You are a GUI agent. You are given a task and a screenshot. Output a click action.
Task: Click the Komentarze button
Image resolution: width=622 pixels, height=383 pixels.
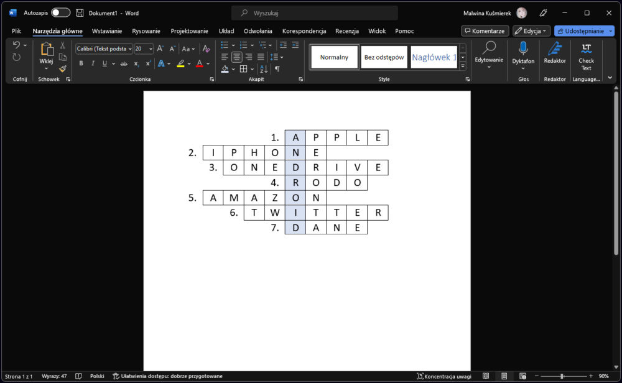485,31
